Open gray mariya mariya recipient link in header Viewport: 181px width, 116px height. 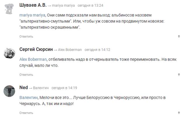63,6
